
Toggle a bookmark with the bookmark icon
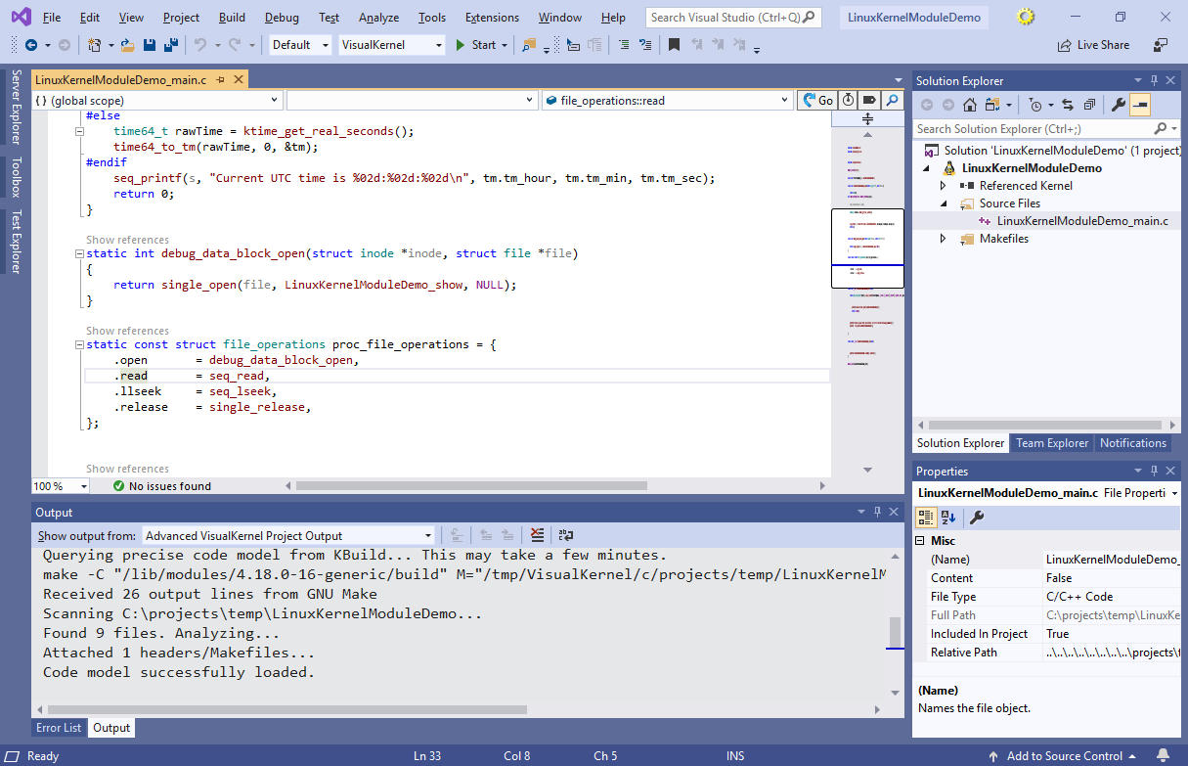point(674,45)
